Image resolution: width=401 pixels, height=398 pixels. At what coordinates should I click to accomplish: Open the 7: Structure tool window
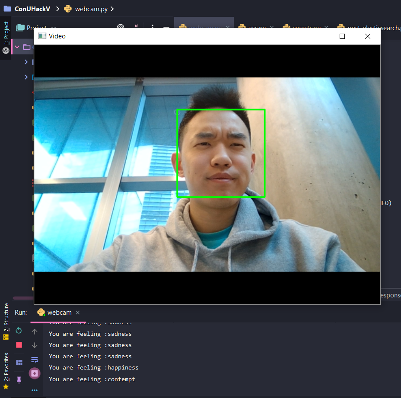point(6,322)
